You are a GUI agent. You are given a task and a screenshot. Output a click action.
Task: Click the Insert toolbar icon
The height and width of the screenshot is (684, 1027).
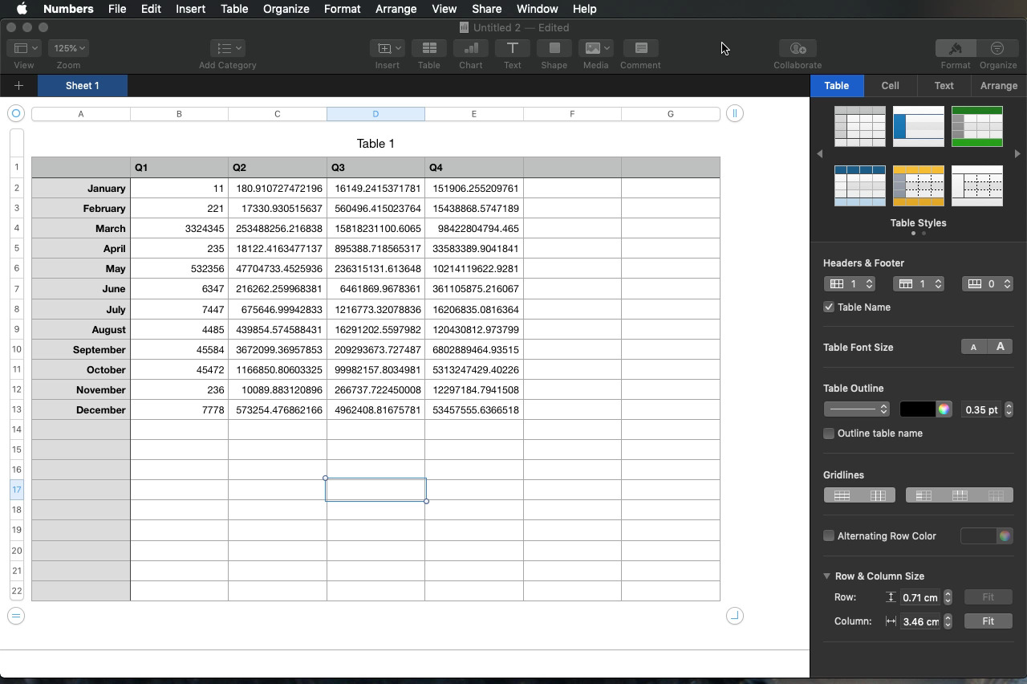coord(387,48)
